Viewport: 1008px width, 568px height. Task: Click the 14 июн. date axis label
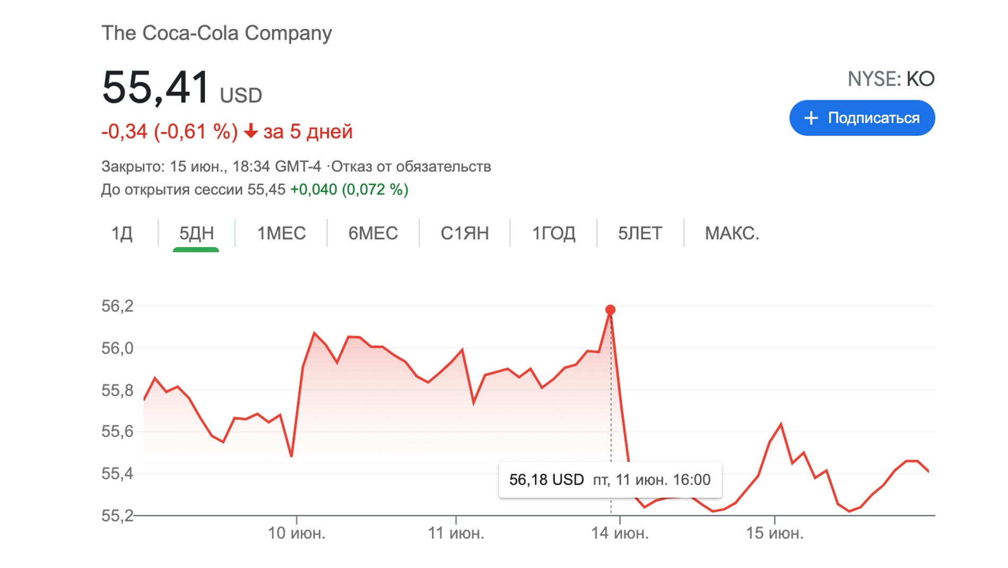coord(620,533)
